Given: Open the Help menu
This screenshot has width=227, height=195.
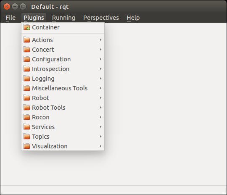Looking at the screenshot, I should 133,18.
